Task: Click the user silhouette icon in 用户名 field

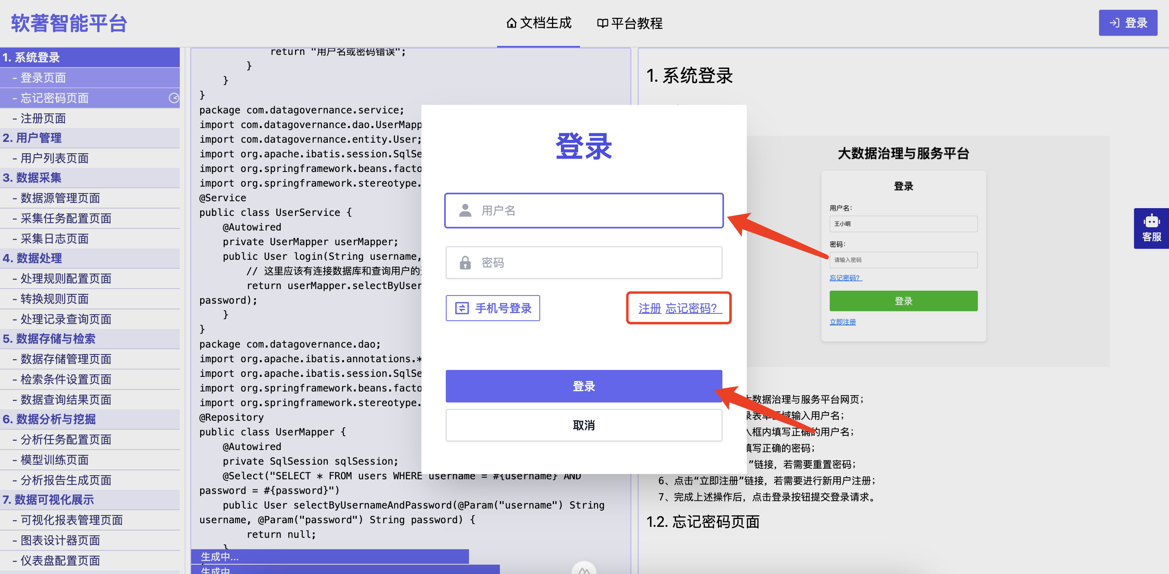Action: click(465, 211)
